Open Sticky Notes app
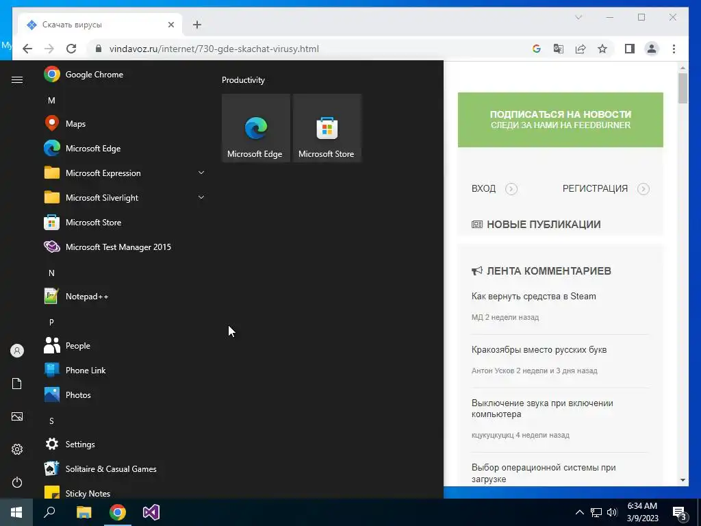Screen dimensions: 701x526 point(125,492)
